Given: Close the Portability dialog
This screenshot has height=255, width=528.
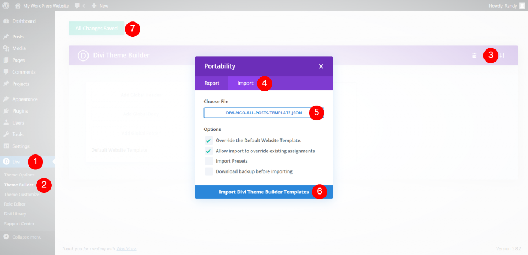Looking at the screenshot, I should [x=321, y=66].
